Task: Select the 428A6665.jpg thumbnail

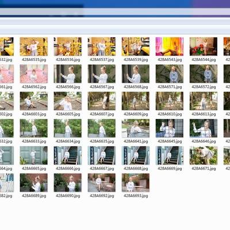Action: pos(34,155)
